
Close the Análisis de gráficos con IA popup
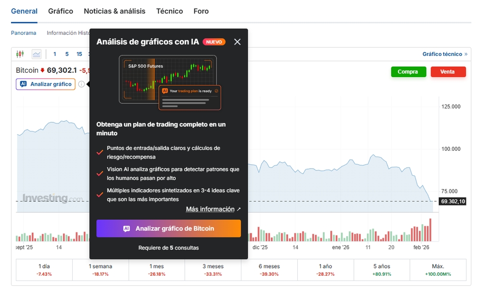[x=237, y=42]
